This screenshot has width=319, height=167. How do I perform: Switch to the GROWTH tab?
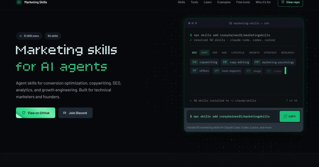254,52
